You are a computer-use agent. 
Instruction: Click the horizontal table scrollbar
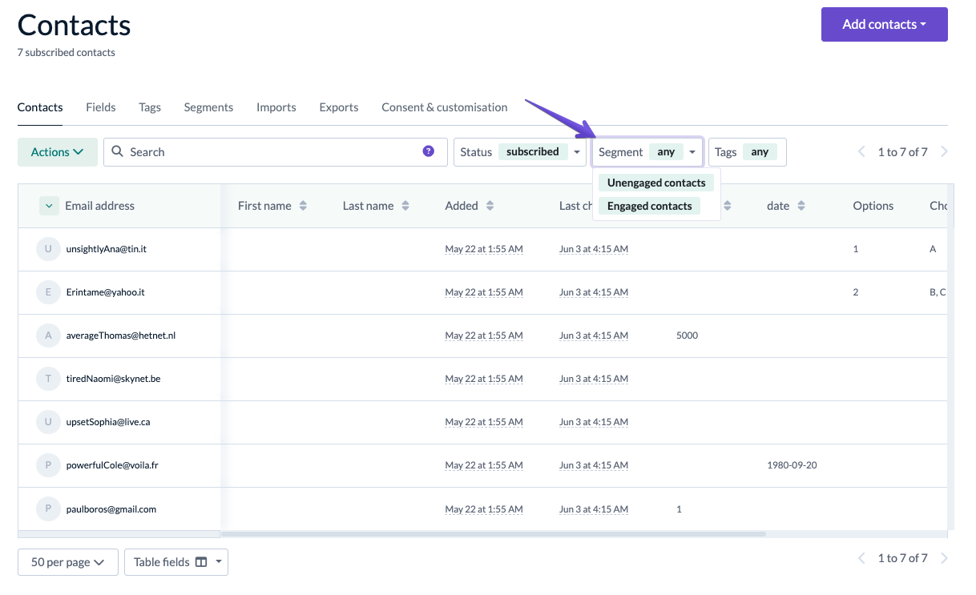(494, 534)
